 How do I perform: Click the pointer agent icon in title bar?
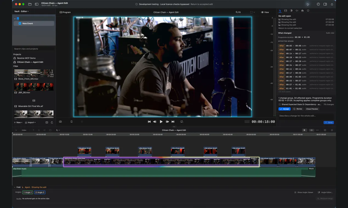(x=308, y=4)
